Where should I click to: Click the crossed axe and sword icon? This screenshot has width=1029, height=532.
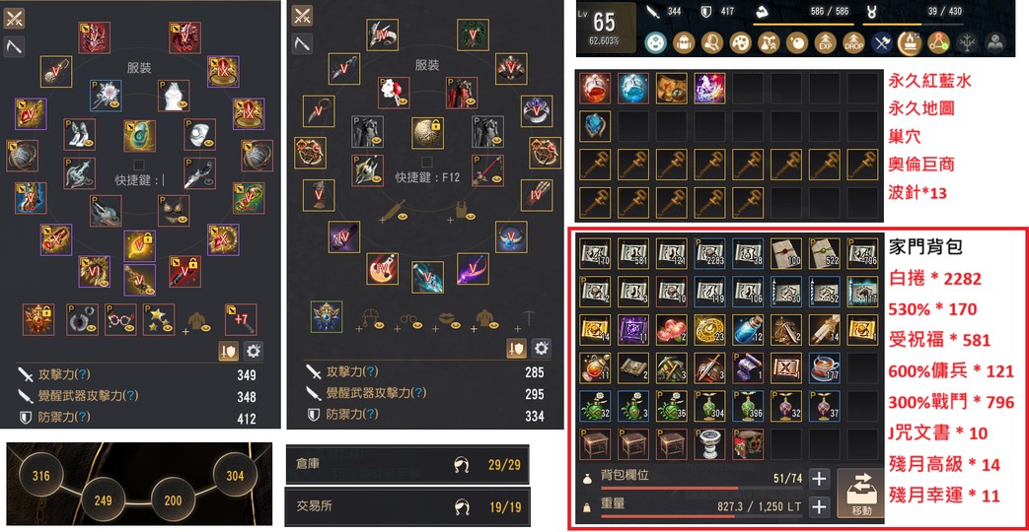[x=881, y=42]
